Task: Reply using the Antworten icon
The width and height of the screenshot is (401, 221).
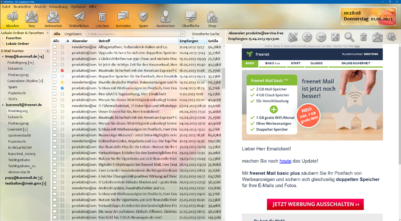Action: 53,19
